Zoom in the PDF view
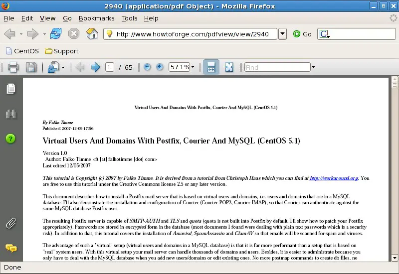Viewport: 399px width, 274px height. 160,67
